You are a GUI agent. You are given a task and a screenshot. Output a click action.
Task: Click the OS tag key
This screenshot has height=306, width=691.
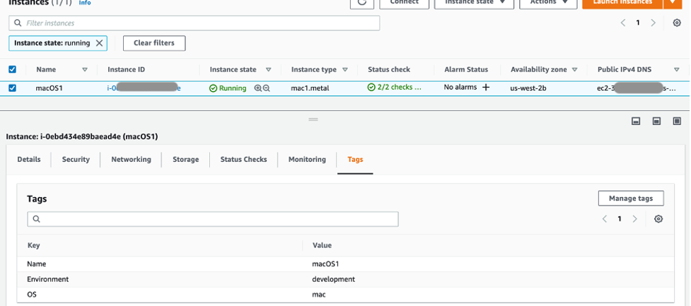point(32,295)
